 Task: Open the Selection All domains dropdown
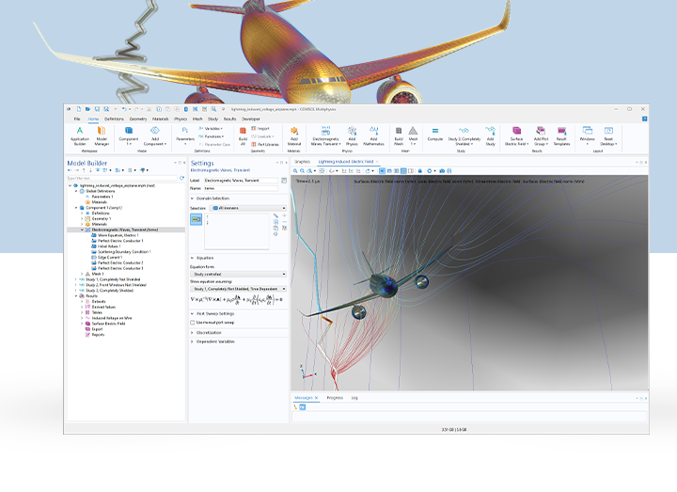click(249, 207)
